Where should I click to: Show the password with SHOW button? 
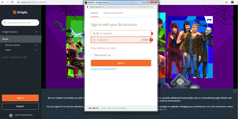(145, 40)
